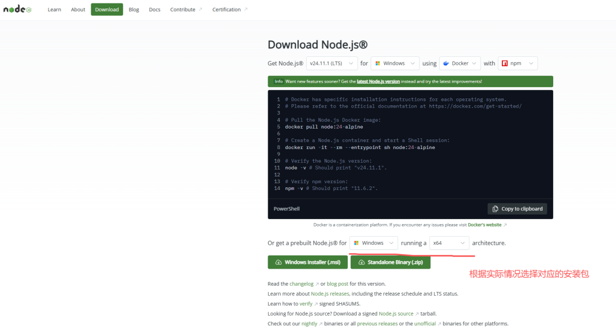Click the download icon on Windows Installer button

pyautogui.click(x=278, y=262)
